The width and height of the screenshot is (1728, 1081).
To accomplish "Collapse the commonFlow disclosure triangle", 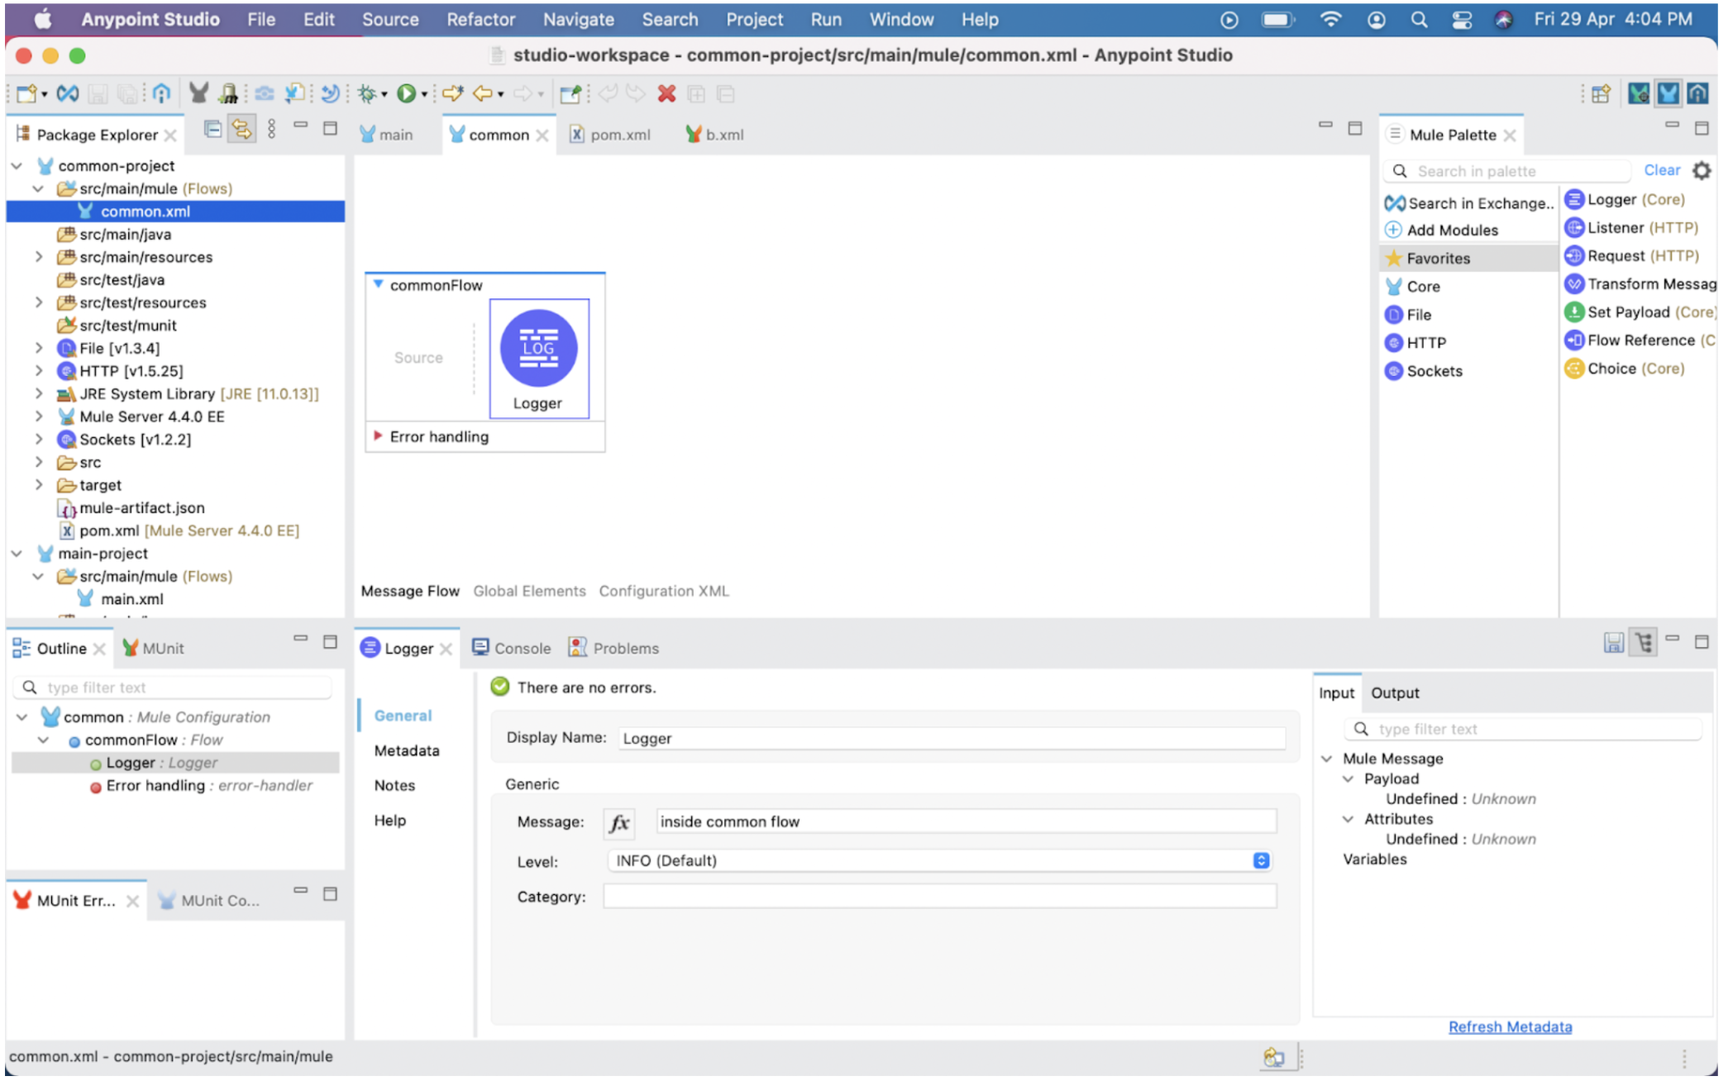I will [x=378, y=285].
